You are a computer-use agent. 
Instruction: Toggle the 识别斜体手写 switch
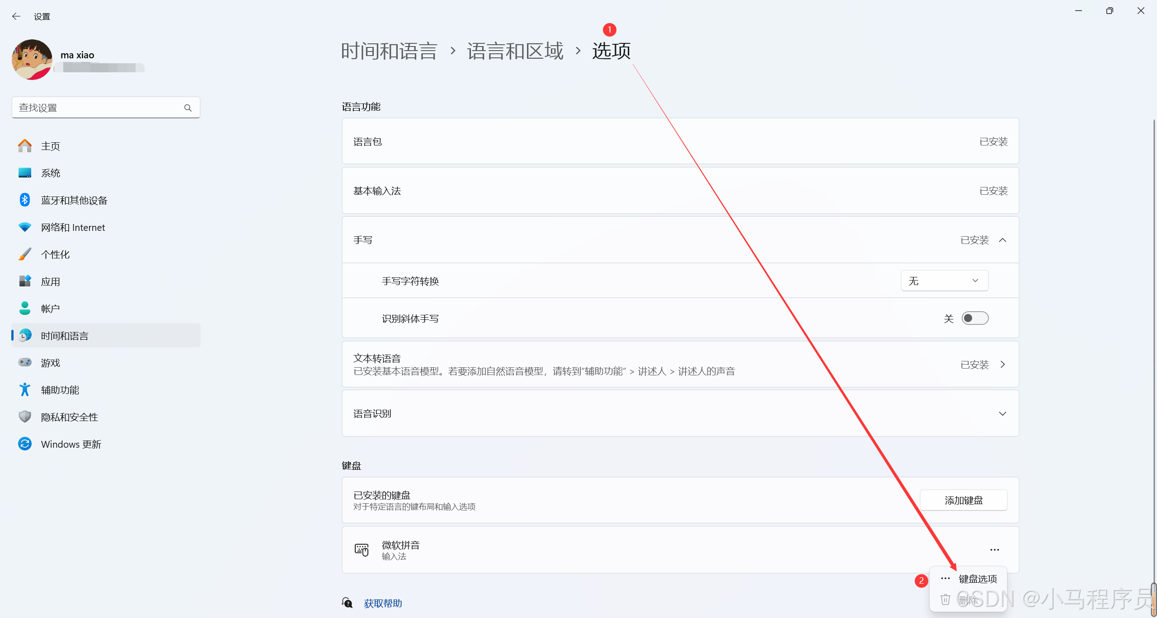pyautogui.click(x=975, y=318)
